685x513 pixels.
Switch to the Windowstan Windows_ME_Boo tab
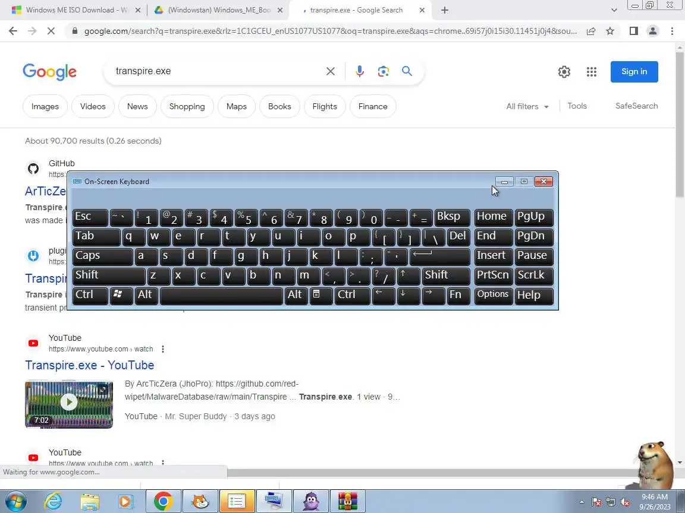tap(218, 10)
